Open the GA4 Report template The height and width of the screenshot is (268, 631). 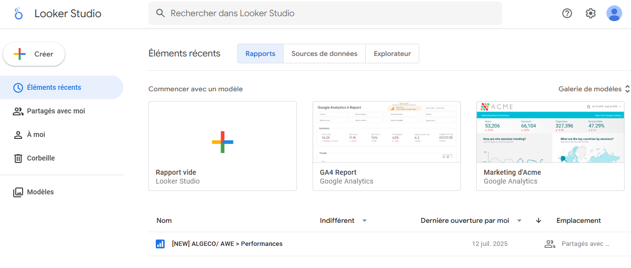pos(387,146)
